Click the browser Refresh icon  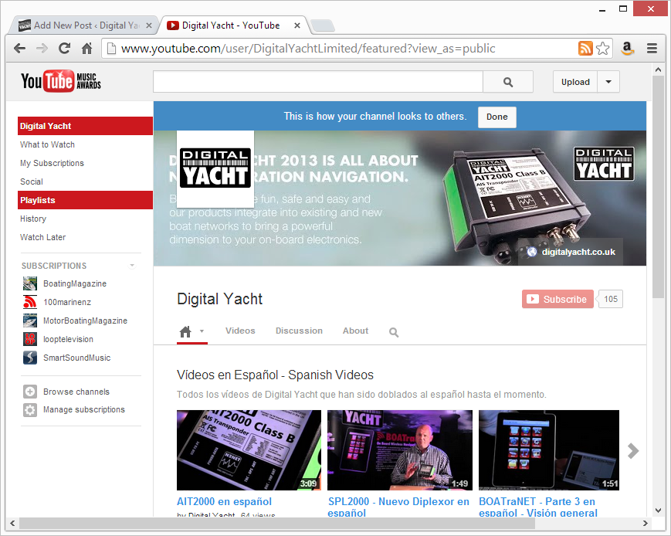[65, 48]
